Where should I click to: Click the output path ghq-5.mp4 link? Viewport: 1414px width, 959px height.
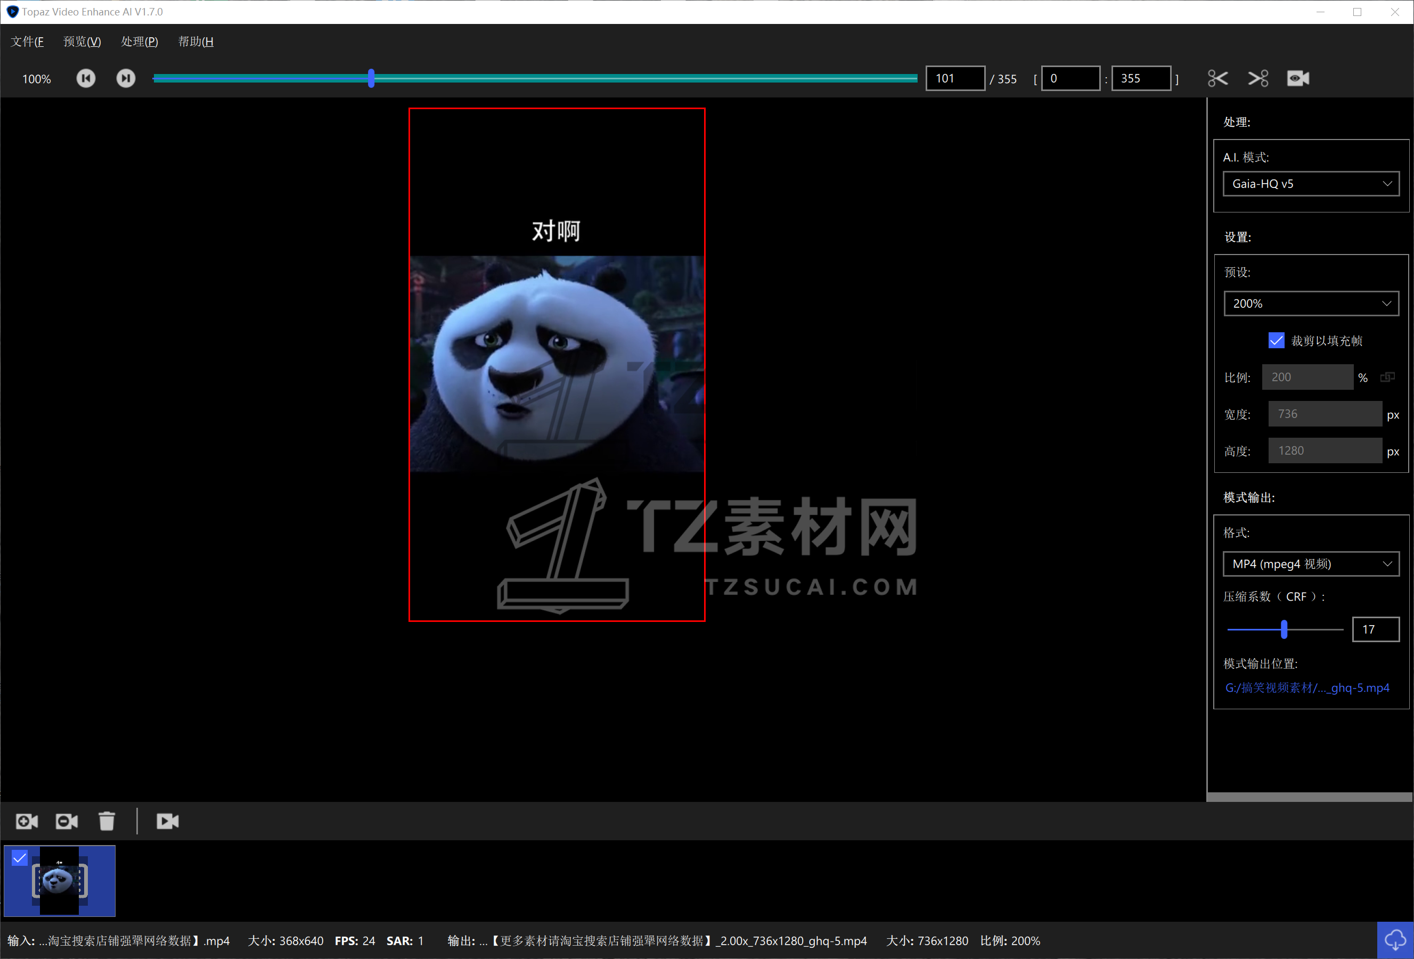pyautogui.click(x=1307, y=687)
